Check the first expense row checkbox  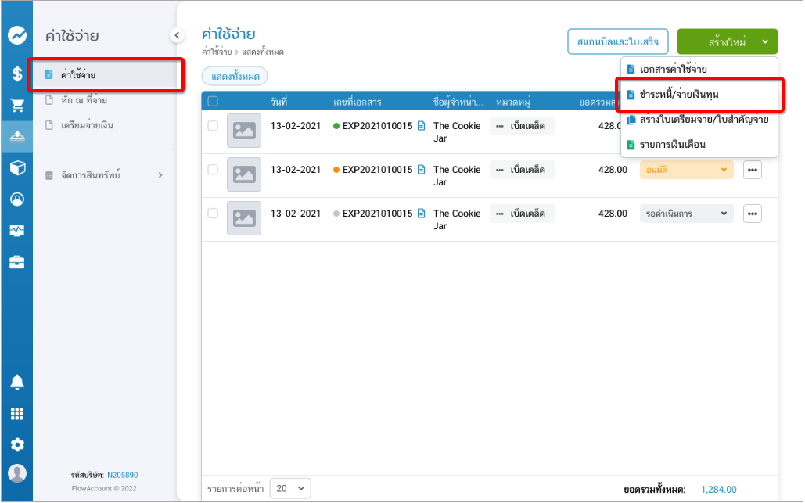click(x=213, y=126)
